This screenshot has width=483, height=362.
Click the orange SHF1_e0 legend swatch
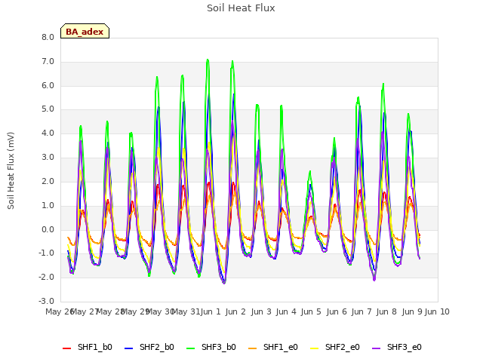point(252,348)
